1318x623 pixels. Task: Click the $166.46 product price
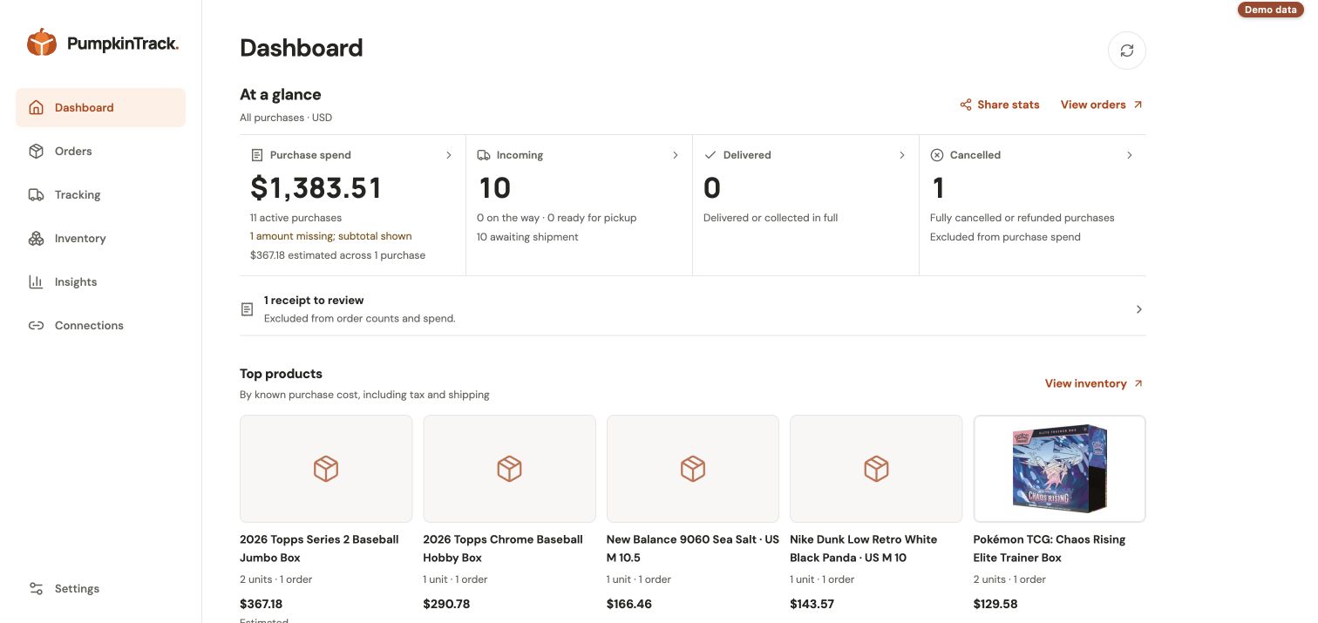pos(629,604)
